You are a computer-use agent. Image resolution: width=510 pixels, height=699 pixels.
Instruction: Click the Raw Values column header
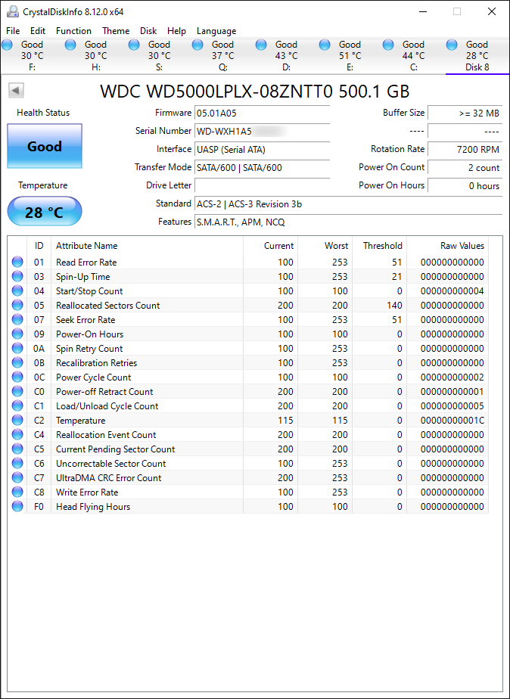(x=462, y=246)
